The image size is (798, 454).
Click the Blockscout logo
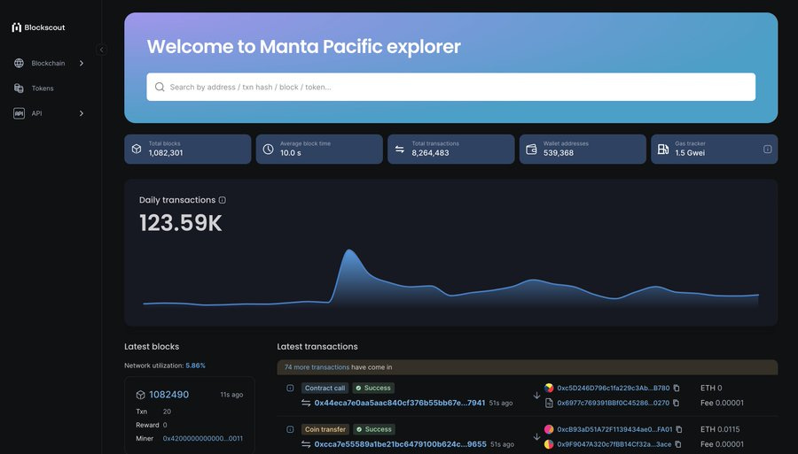pos(39,27)
